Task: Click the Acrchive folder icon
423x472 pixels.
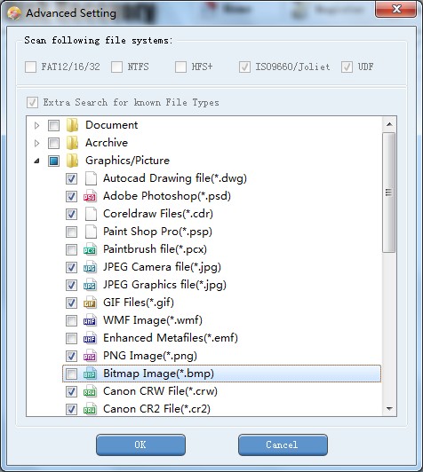Action: coord(72,143)
